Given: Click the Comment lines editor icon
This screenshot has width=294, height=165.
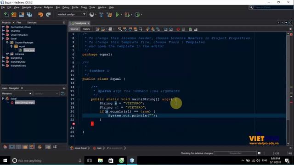Looking at the screenshot, I should (190, 29).
